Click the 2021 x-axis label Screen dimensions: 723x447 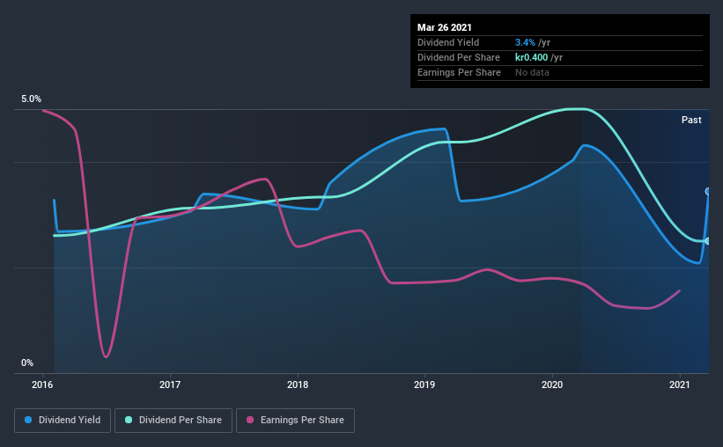[680, 385]
